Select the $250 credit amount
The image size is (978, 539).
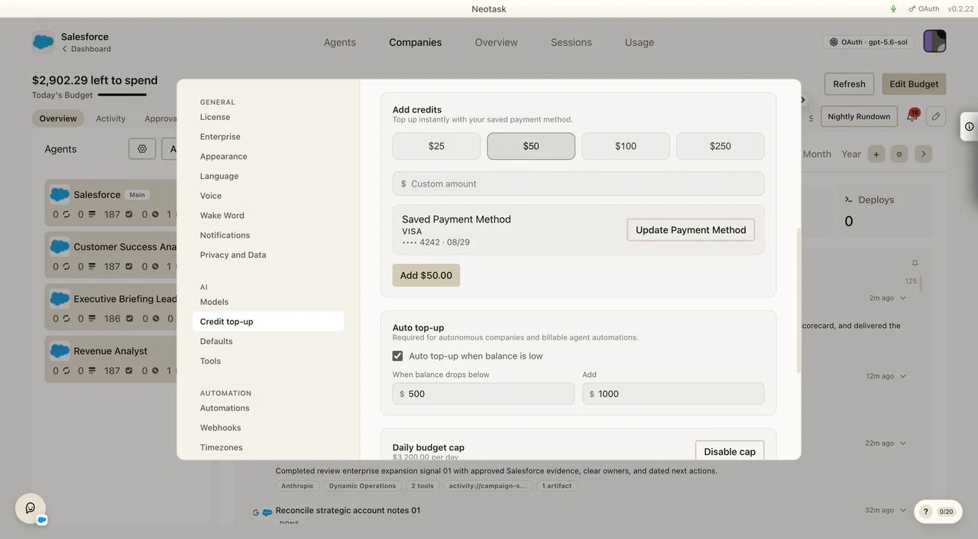coord(721,146)
